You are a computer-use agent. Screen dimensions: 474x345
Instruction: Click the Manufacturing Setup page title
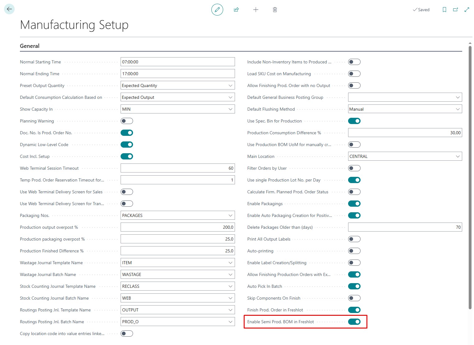click(x=74, y=25)
